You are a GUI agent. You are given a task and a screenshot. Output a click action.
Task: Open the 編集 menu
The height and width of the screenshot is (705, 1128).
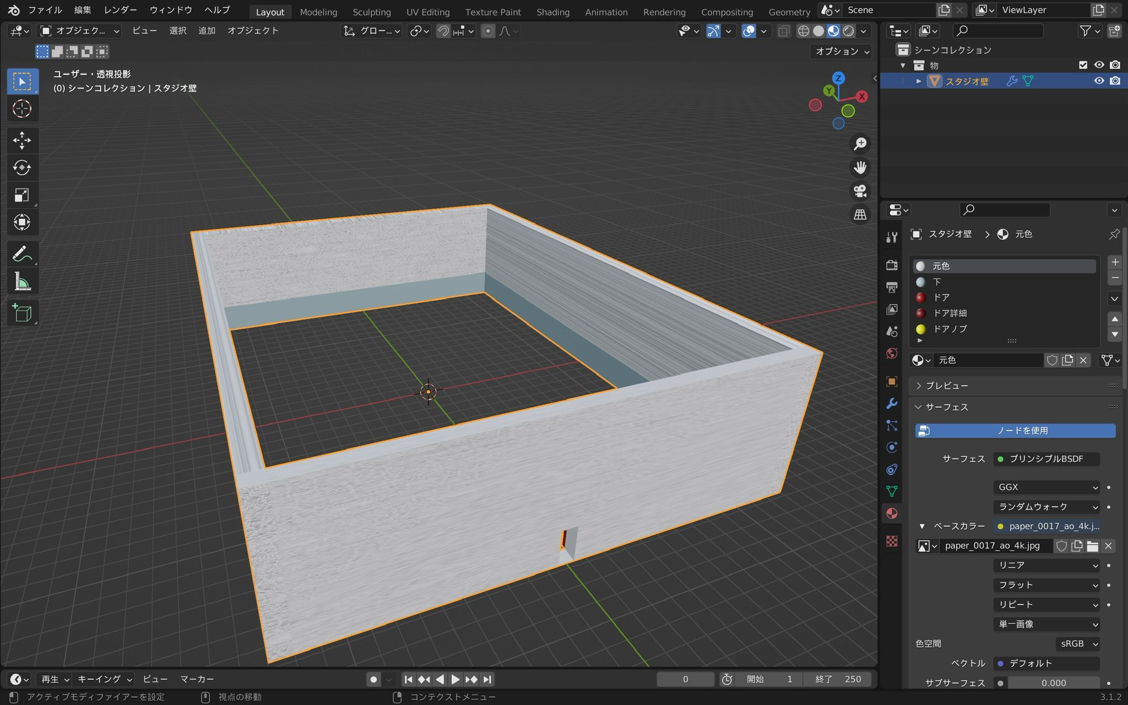[83, 10]
